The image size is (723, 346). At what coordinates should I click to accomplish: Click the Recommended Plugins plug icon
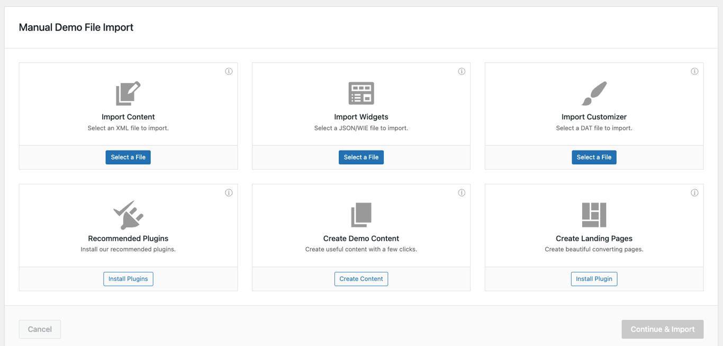(x=128, y=215)
